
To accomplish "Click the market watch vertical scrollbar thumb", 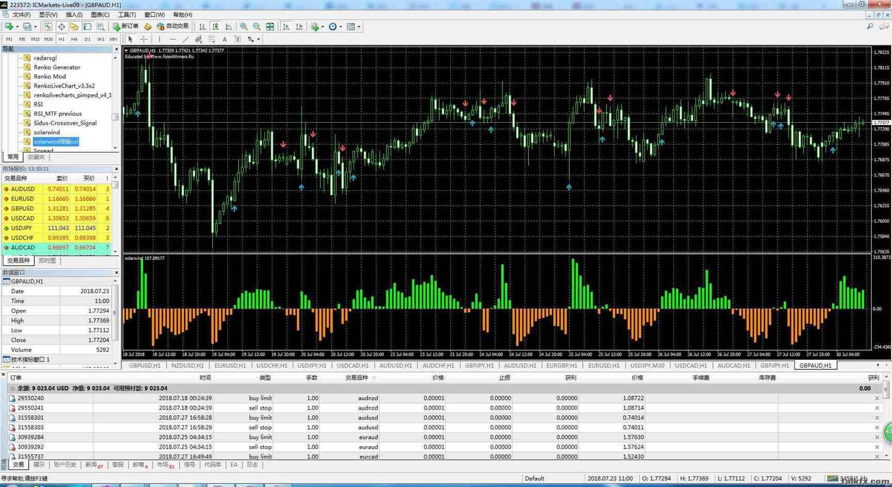I will pos(115,184).
